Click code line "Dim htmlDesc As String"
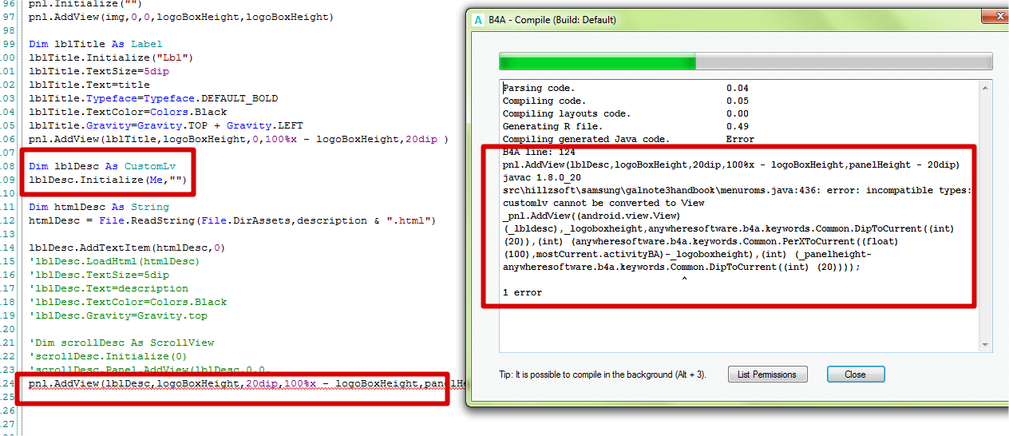 [x=99, y=207]
